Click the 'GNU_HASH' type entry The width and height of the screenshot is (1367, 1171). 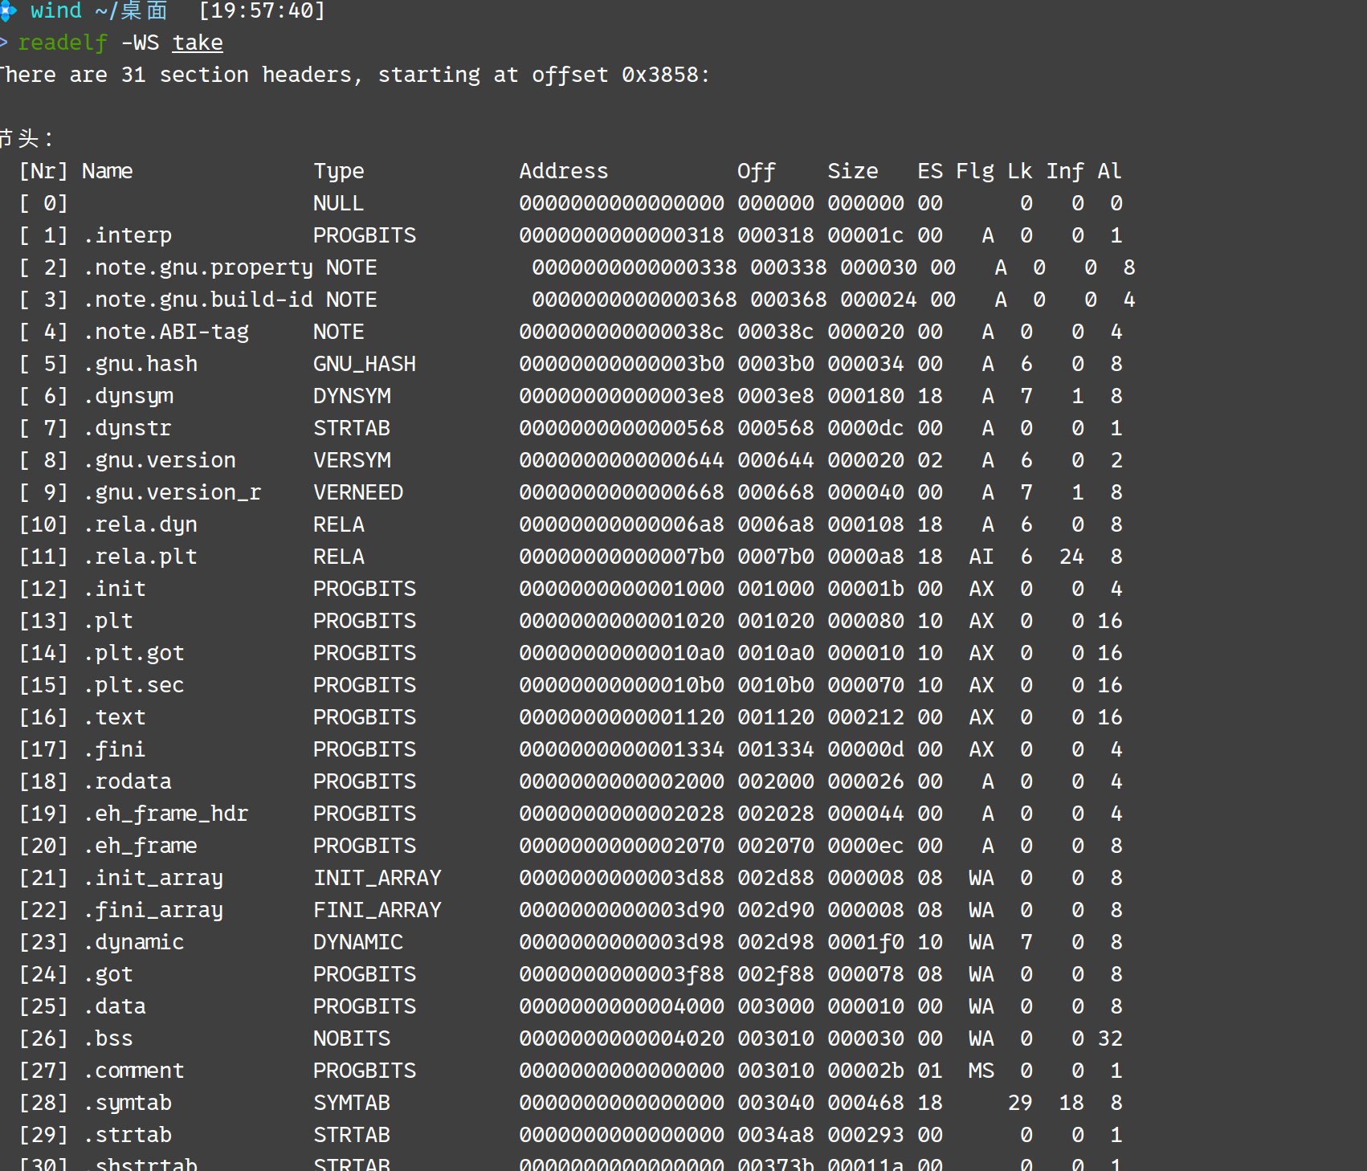point(364,364)
